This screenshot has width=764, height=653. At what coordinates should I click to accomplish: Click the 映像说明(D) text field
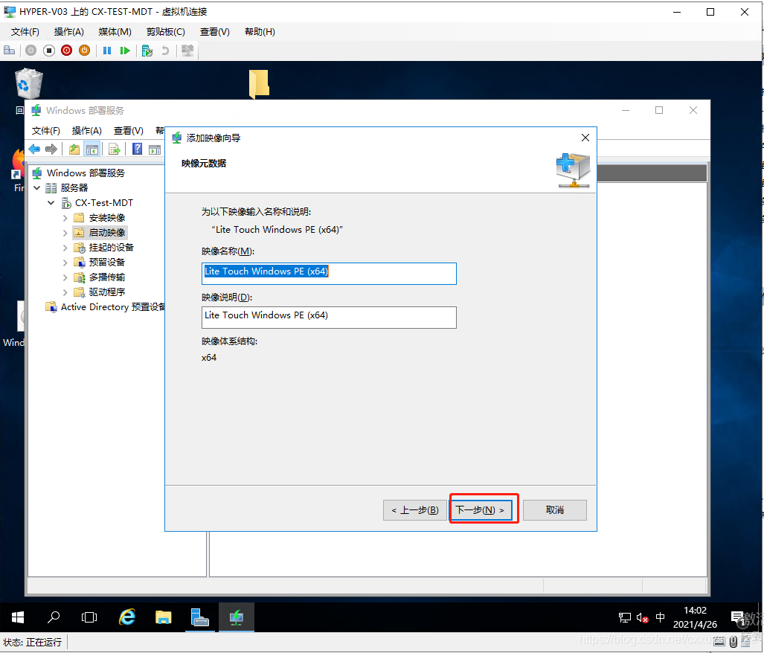pos(329,318)
